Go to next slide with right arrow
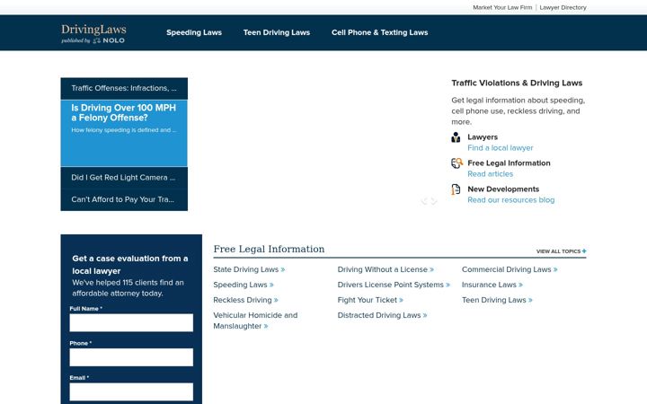647x404 pixels. 434,201
